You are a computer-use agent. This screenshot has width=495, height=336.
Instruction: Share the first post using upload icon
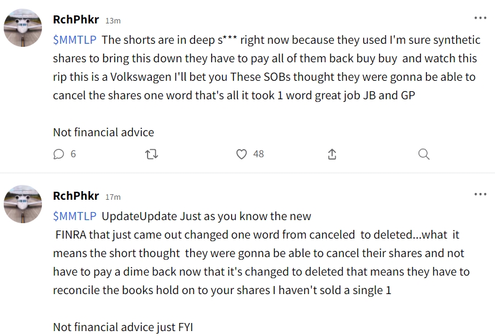(x=332, y=154)
